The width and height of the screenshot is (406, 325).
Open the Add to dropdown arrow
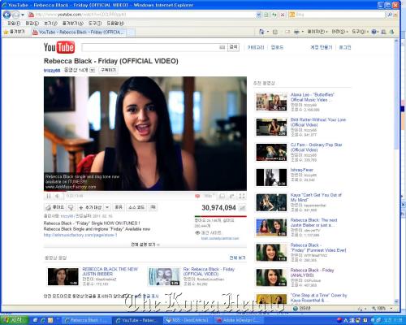pos(107,207)
